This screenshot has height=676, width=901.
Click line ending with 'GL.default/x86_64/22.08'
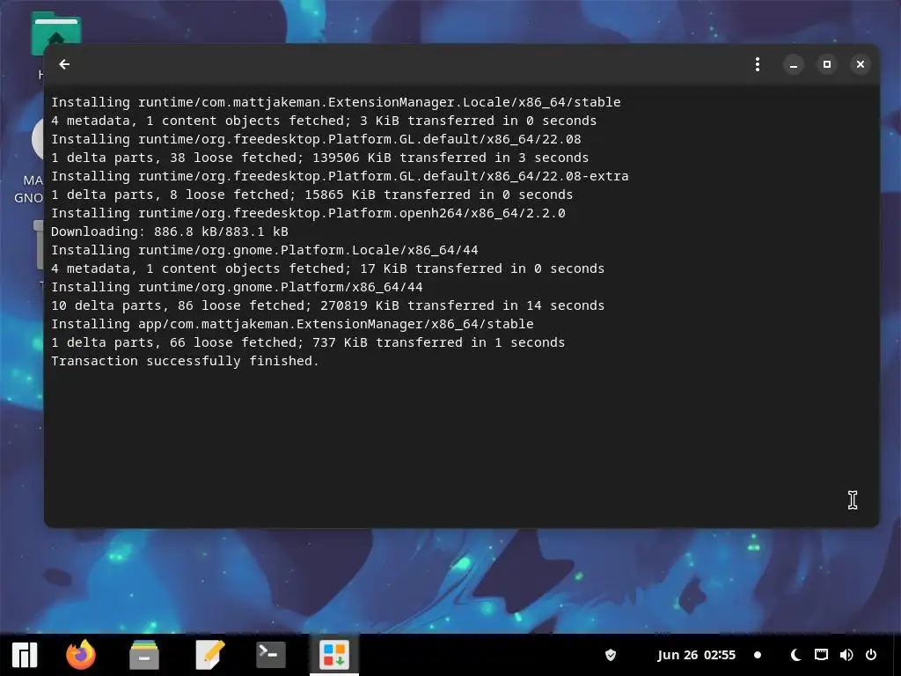[x=316, y=139]
